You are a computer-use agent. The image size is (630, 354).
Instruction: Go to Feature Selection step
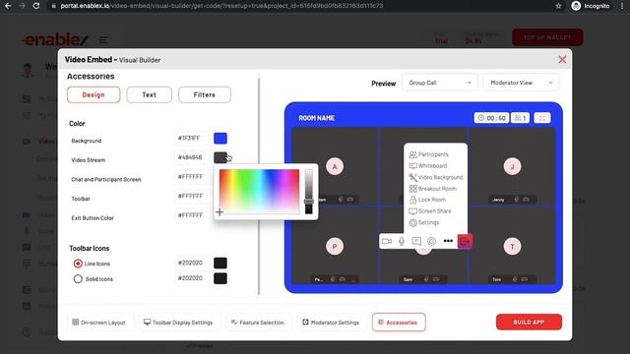[x=258, y=323]
